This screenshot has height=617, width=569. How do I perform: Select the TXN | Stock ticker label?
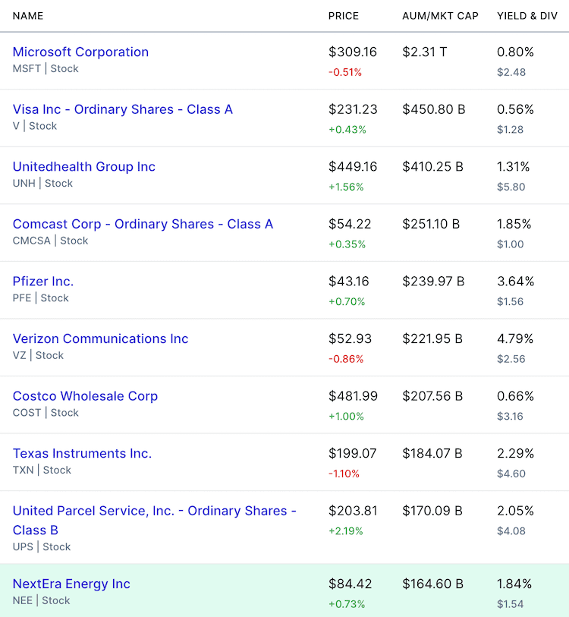pos(42,471)
